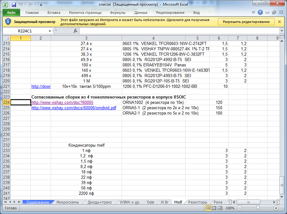Go to last sheet tab navigation arrow
This screenshot has width=287, height=214.
pos(19,202)
